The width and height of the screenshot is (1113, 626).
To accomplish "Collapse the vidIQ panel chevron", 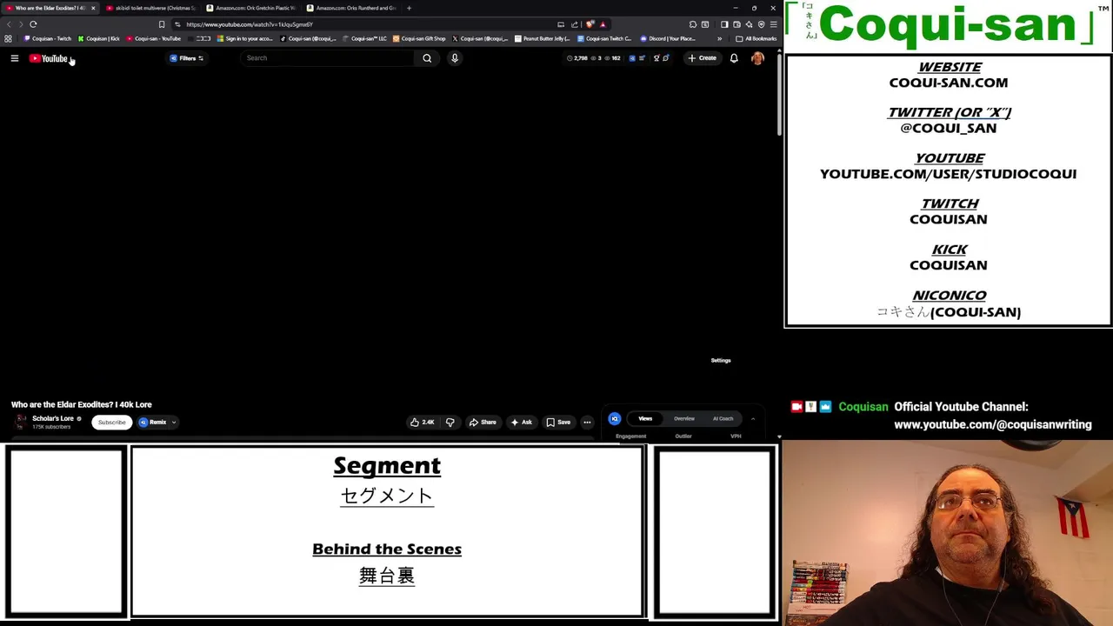I will coord(753,418).
